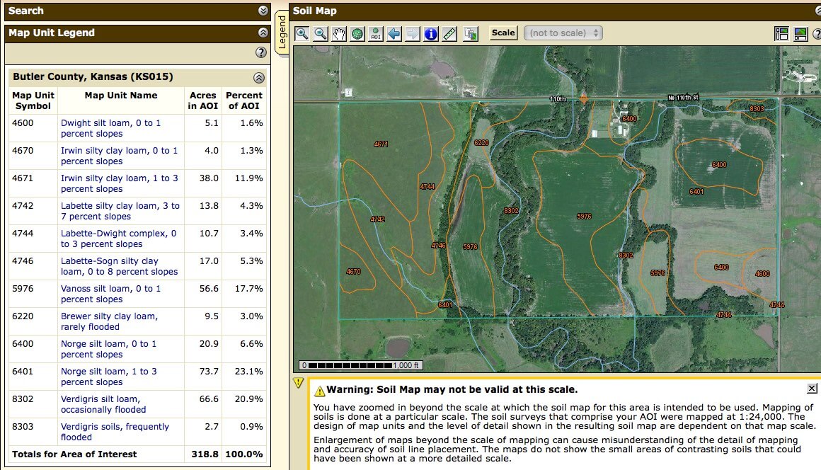The image size is (821, 470).
Task: Click the full extent globe icon
Action: (x=357, y=33)
